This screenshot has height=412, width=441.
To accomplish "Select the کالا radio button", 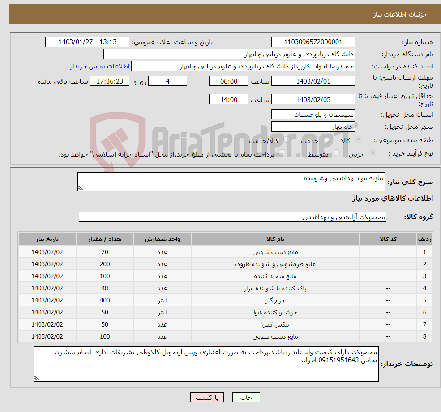I will (x=358, y=140).
